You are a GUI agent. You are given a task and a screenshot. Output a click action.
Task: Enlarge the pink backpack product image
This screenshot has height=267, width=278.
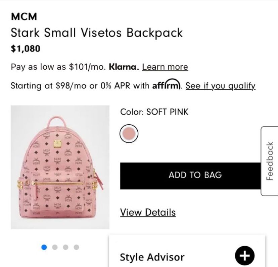coord(60,167)
